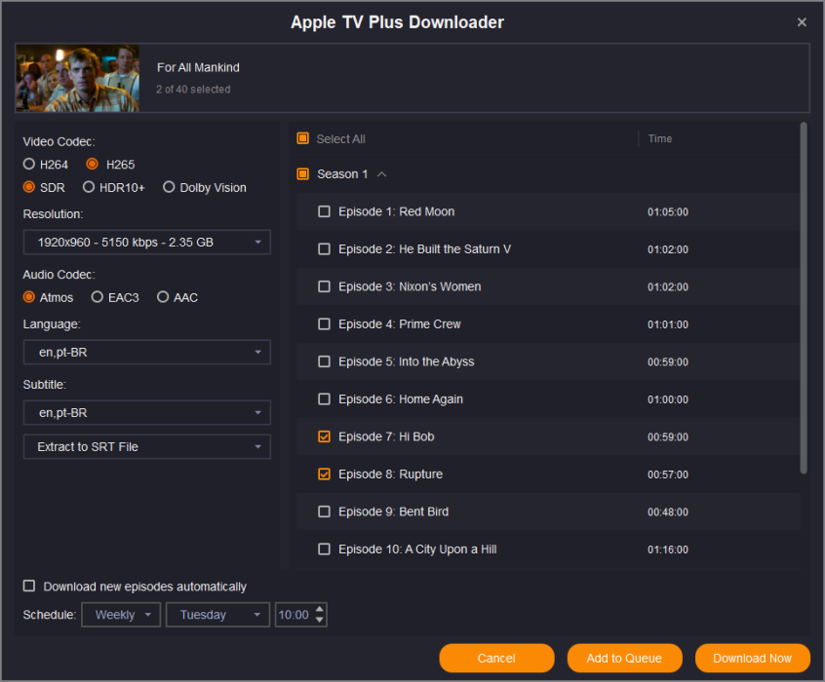Click the Download Now button
Image resolution: width=825 pixels, height=682 pixels.
pyautogui.click(x=752, y=659)
